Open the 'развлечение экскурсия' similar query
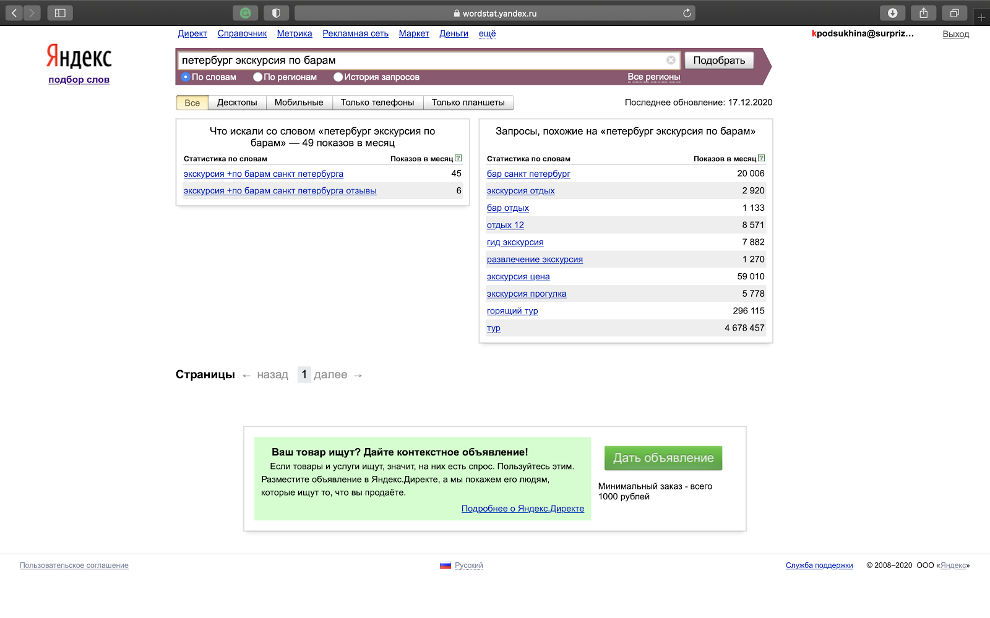Image resolution: width=990 pixels, height=618 pixels. pyautogui.click(x=535, y=260)
